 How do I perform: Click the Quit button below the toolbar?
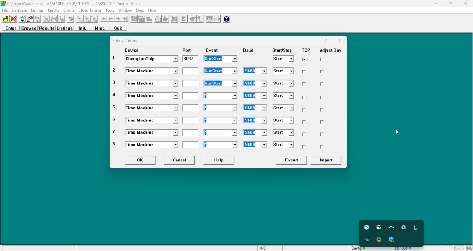tap(118, 28)
